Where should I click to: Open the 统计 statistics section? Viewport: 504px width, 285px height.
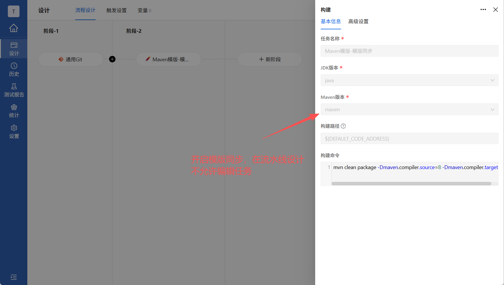point(14,111)
